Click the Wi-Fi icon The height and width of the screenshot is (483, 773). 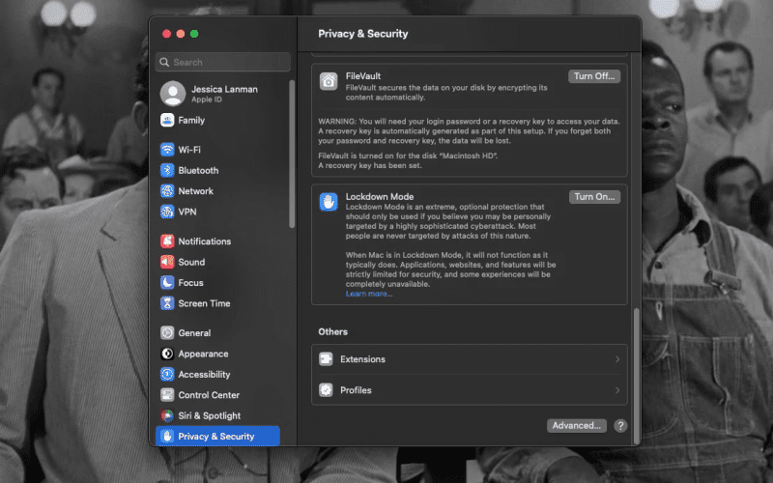(x=167, y=150)
